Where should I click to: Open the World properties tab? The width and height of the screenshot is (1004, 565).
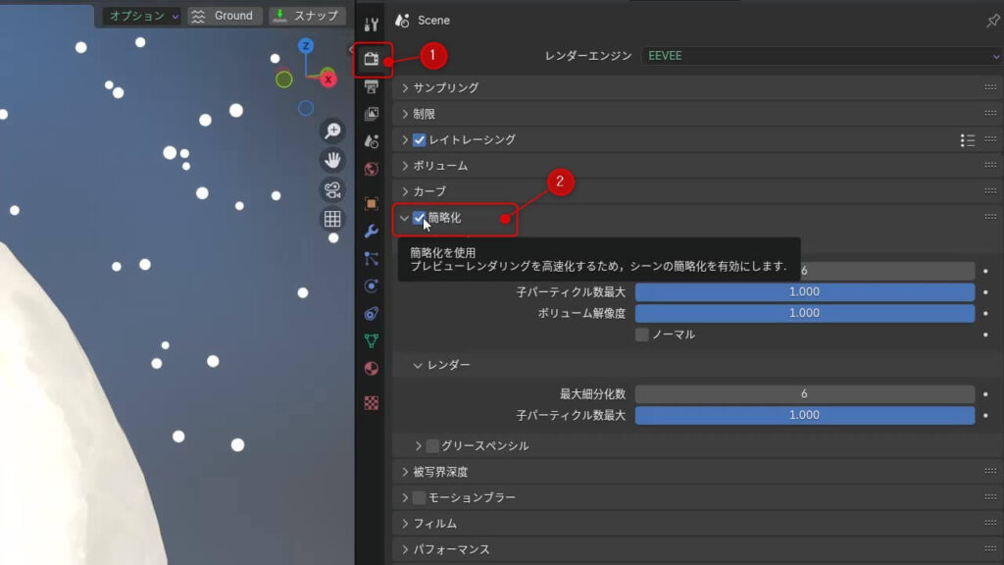(372, 169)
